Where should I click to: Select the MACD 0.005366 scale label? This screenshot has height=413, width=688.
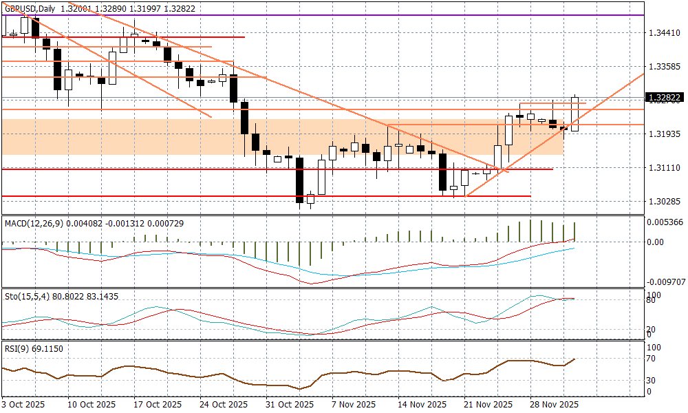pos(665,222)
